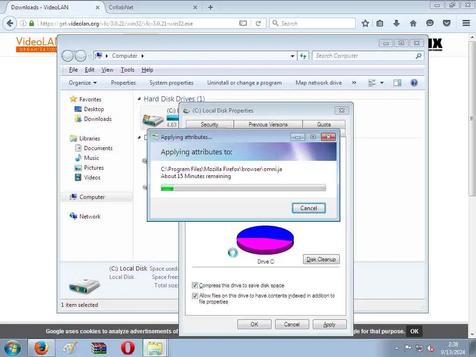Click the Firefox search input field
This screenshot has width=476, height=357.
[x=312, y=23]
